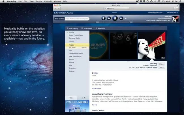Click the song progress bar

pyautogui.click(x=114, y=22)
